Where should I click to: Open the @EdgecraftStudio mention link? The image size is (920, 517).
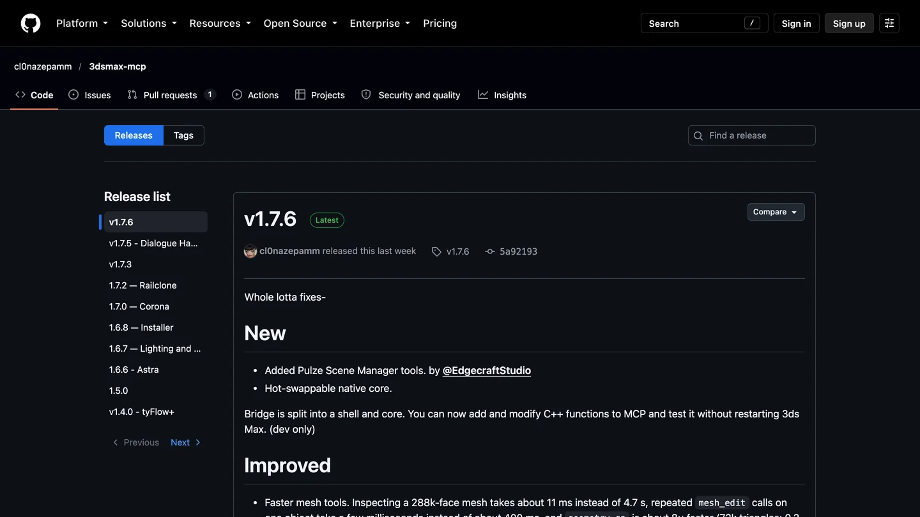click(x=487, y=370)
